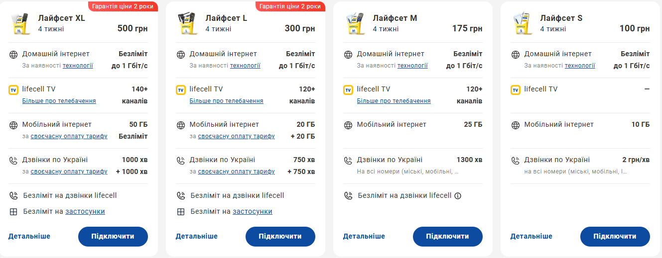Image resolution: width=662 pixels, height=258 pixels.
Task: Click the Лайфсет XL package icon
Action: point(19,24)
